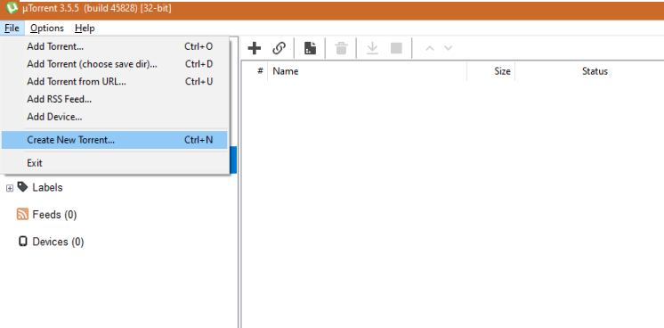Select Devices (0) in the sidebar
Image resolution: width=664 pixels, height=328 pixels.
tap(58, 242)
